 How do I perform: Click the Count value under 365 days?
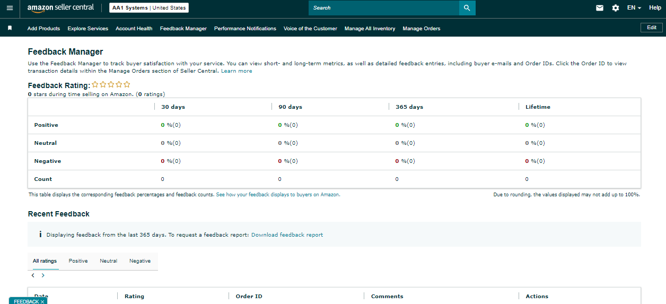[397, 179]
